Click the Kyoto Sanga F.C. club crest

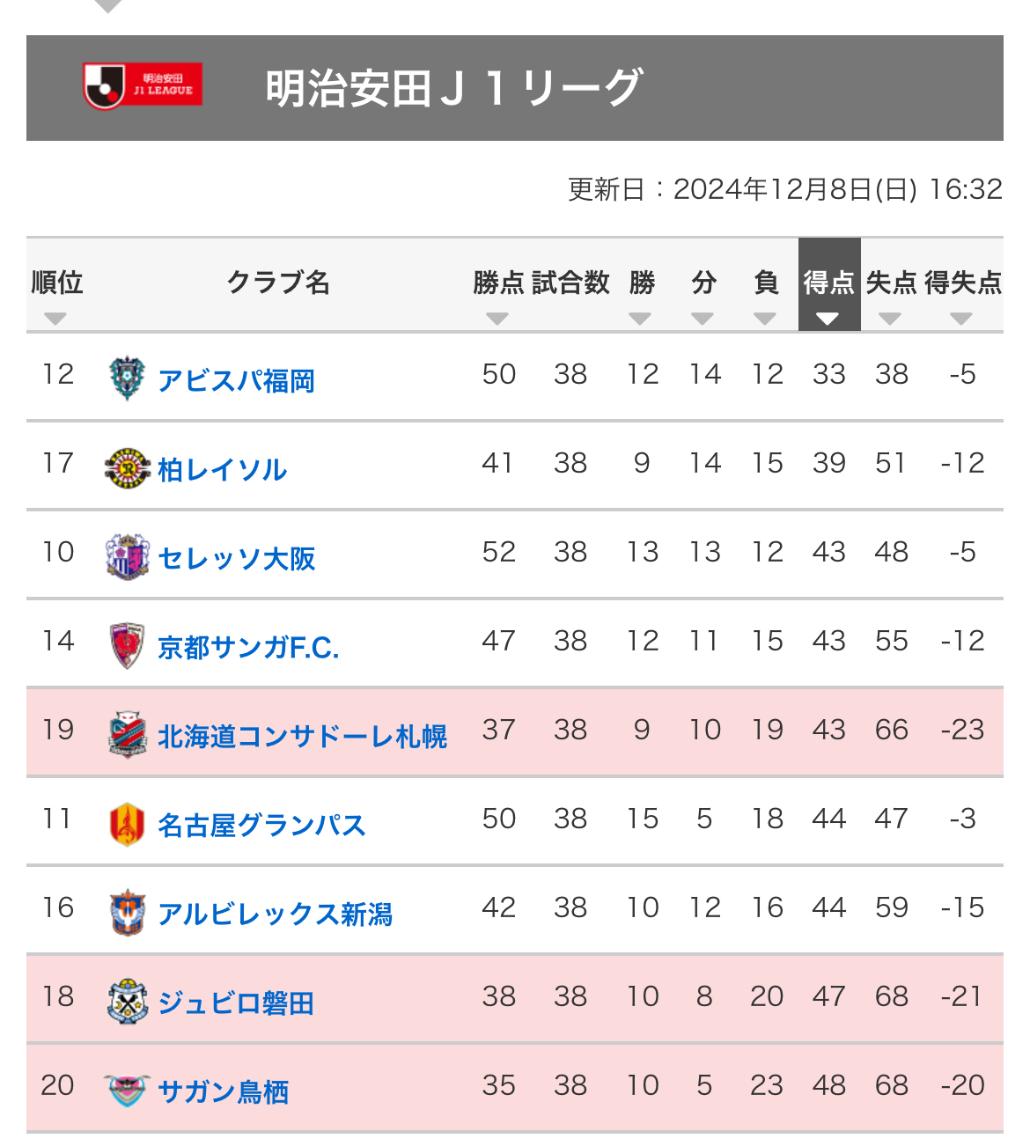tap(127, 645)
